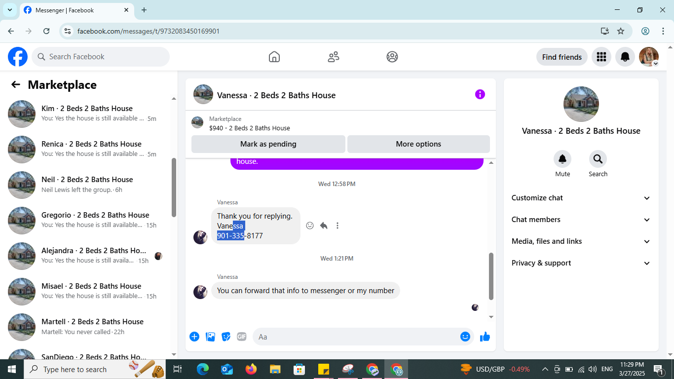Open the Friends icon in top navigation
The image size is (674, 379).
pyautogui.click(x=334, y=57)
